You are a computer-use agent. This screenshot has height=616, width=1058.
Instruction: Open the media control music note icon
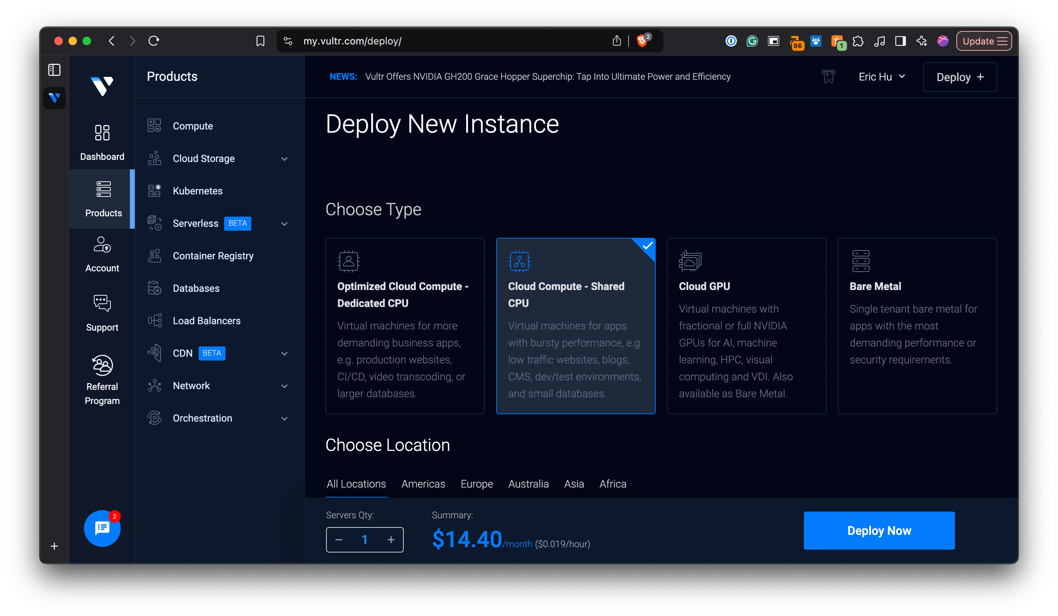tap(879, 41)
